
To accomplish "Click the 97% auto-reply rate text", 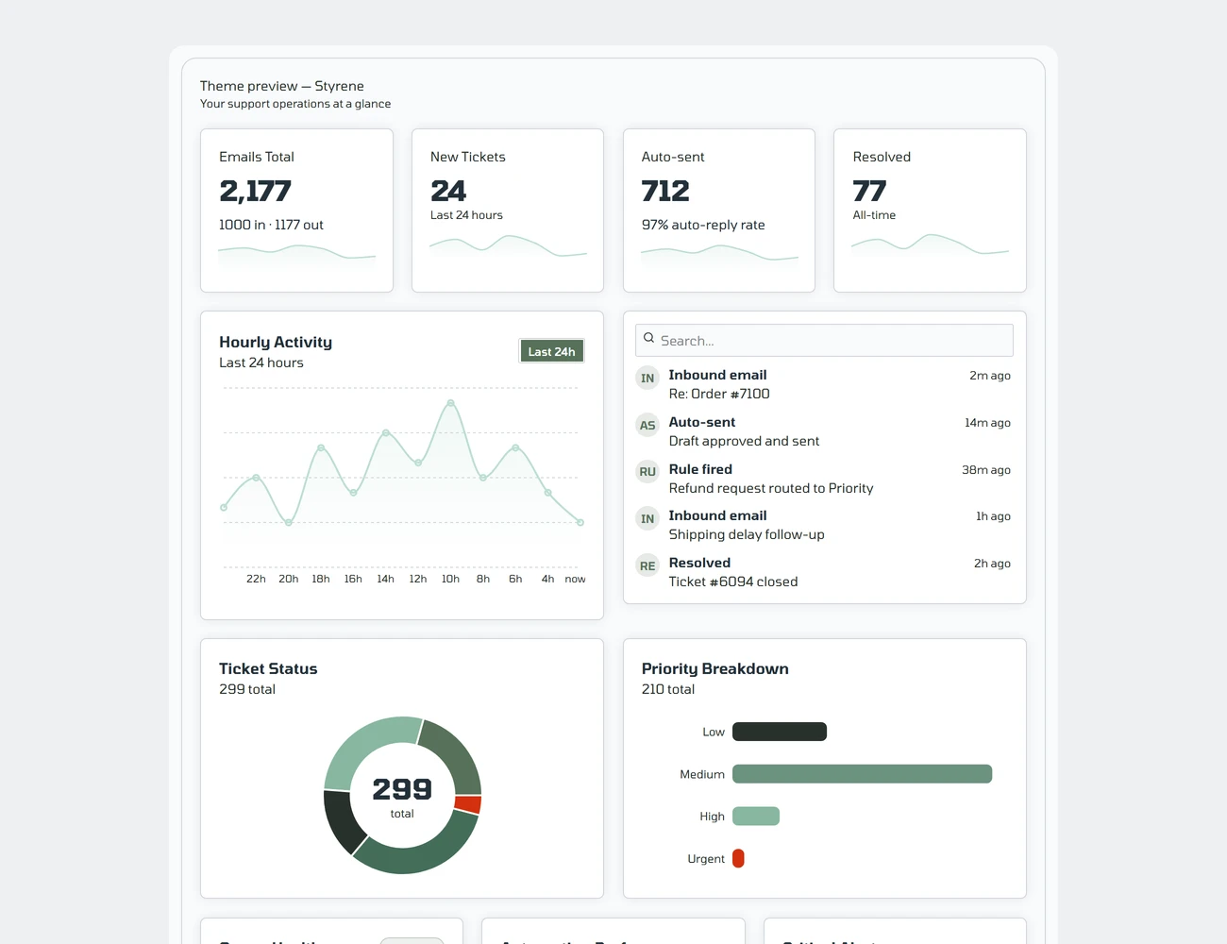I will (x=703, y=225).
